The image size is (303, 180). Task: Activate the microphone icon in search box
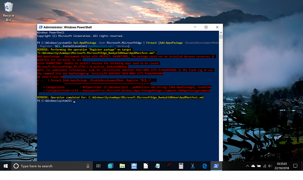pos(88,166)
